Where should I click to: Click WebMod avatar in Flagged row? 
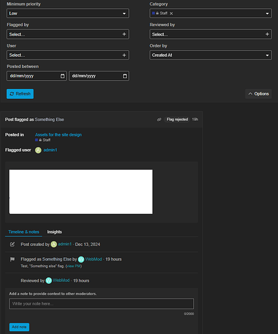81,259
